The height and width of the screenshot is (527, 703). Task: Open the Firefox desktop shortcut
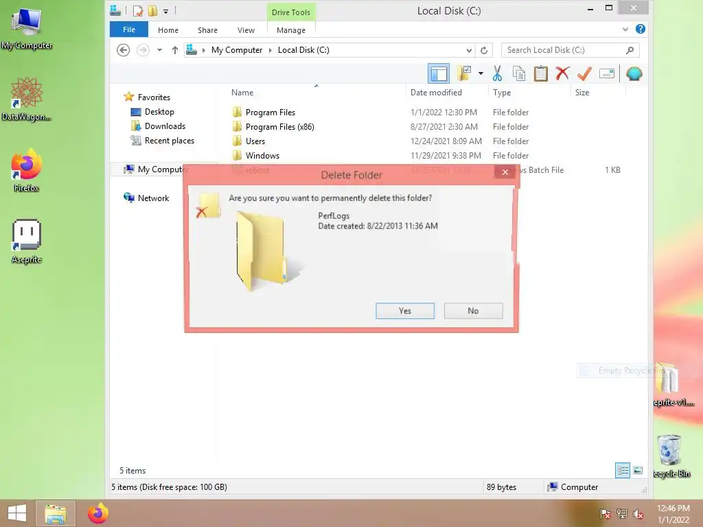coord(27,170)
